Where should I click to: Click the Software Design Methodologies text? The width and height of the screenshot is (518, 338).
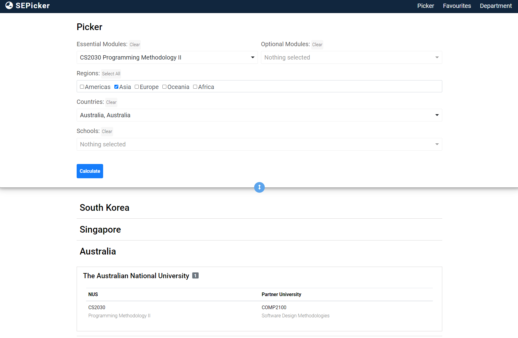pos(295,316)
